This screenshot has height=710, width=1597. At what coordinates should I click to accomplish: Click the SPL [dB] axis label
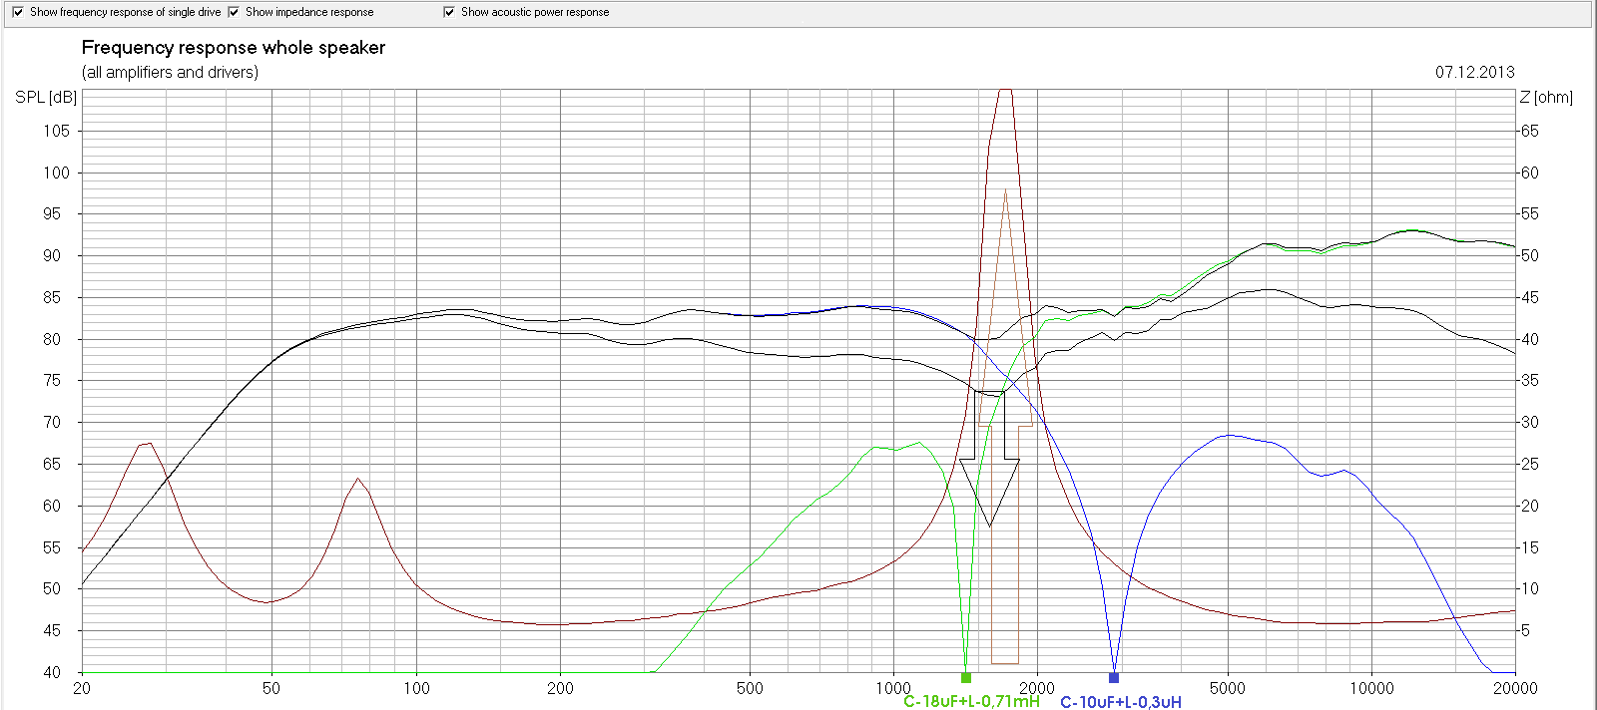pyautogui.click(x=46, y=97)
